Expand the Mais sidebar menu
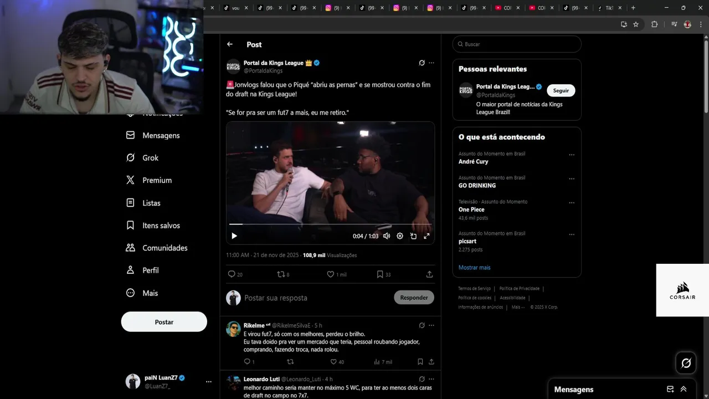The width and height of the screenshot is (709, 399). tap(142, 293)
